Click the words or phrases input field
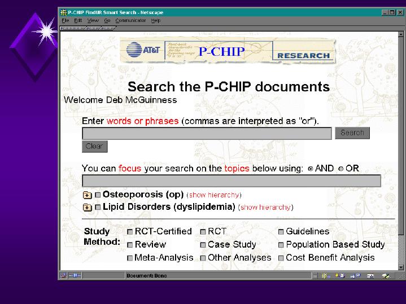The image size is (406, 304). pyautogui.click(x=207, y=133)
